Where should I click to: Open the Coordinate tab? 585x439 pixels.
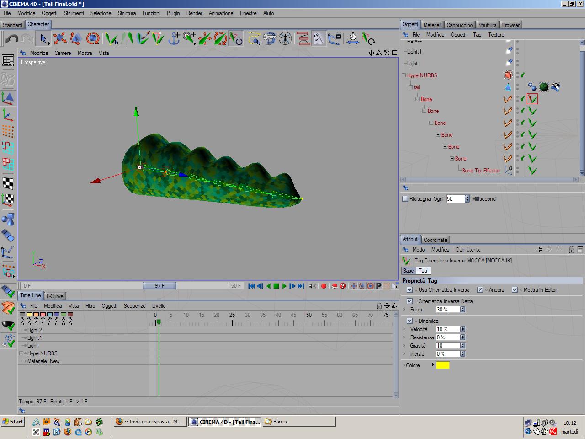436,240
